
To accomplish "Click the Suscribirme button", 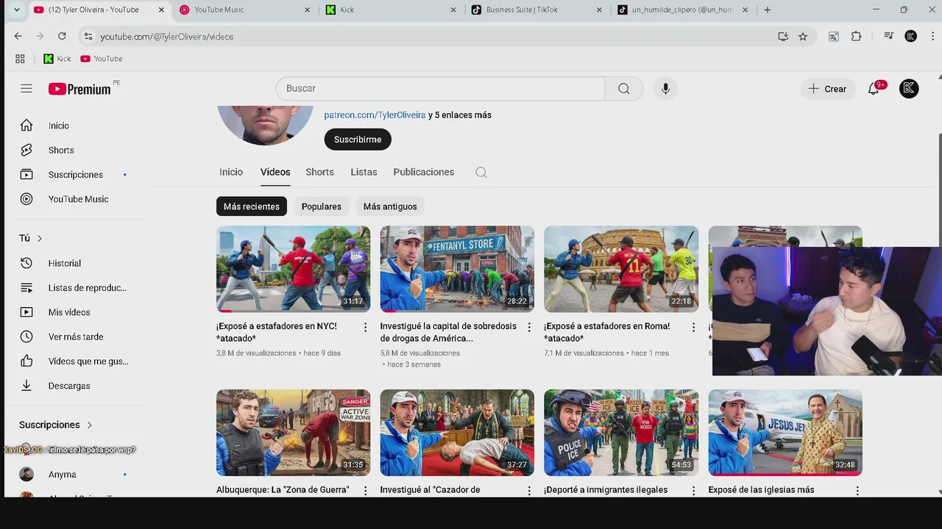I will tap(358, 140).
